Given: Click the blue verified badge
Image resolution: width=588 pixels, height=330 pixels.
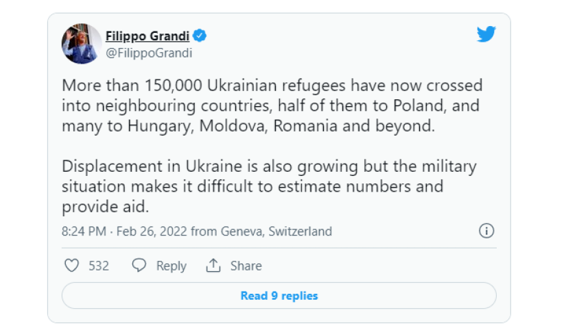Looking at the screenshot, I should coord(200,36).
